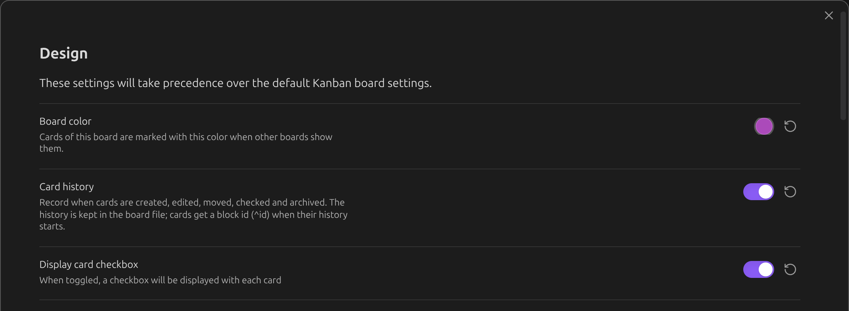849x311 pixels.
Task: Grab the settings dialog scrollbar thumb
Action: (843, 65)
